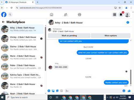Image resolution: width=134 pixels, height=100 pixels.
Task: Open Cortana circle icon on taskbar
Action: tap(51, 97)
